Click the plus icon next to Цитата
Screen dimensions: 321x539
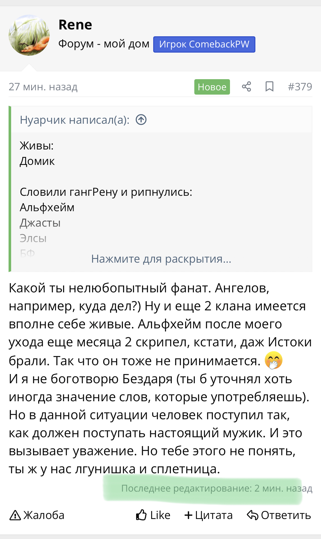(188, 515)
